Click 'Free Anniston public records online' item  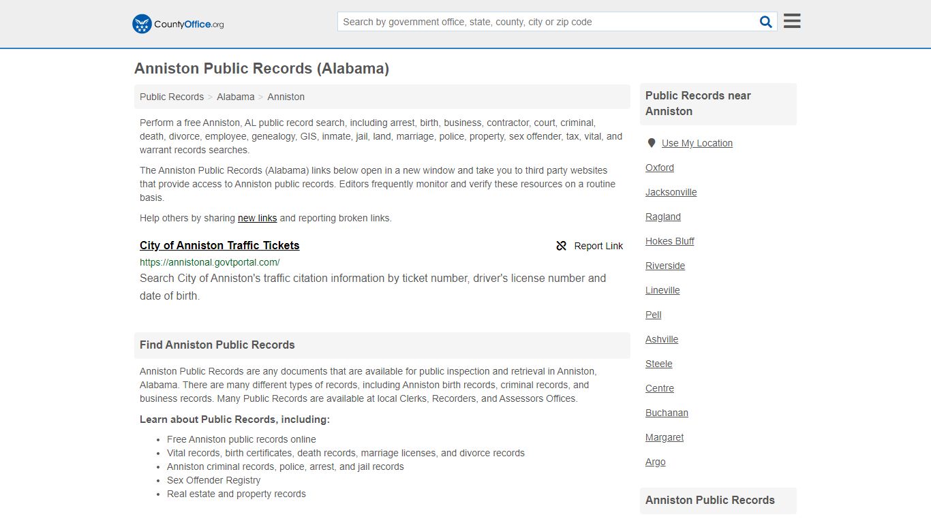[x=241, y=439]
